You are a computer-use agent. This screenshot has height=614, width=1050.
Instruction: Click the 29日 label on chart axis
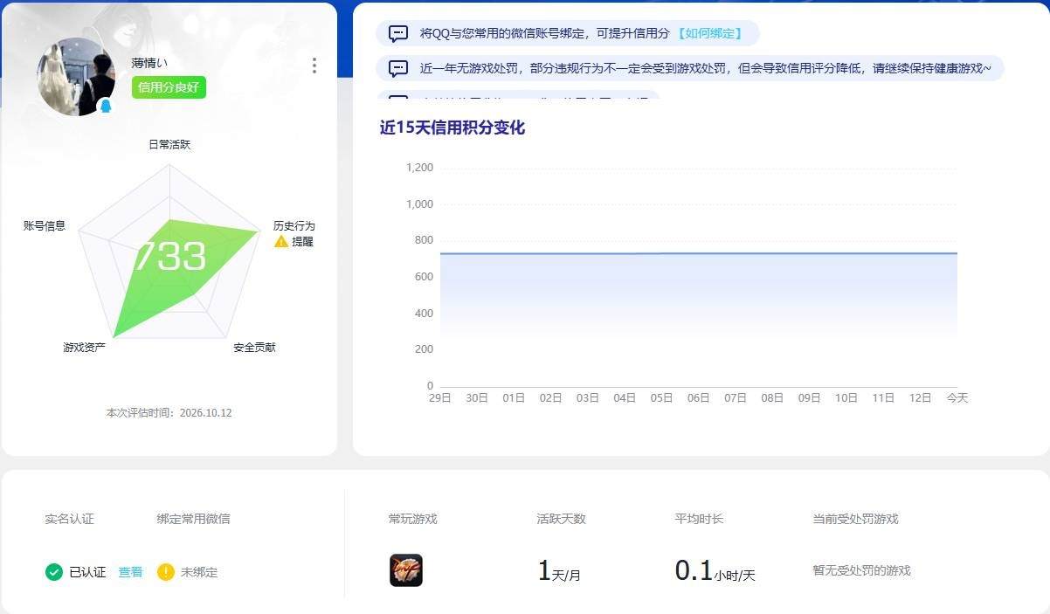click(440, 398)
